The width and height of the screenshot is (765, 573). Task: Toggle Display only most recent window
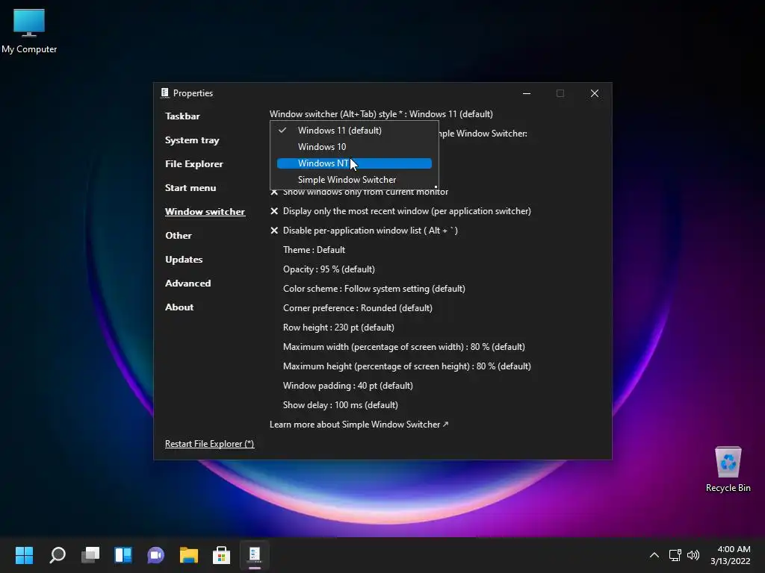(x=400, y=211)
